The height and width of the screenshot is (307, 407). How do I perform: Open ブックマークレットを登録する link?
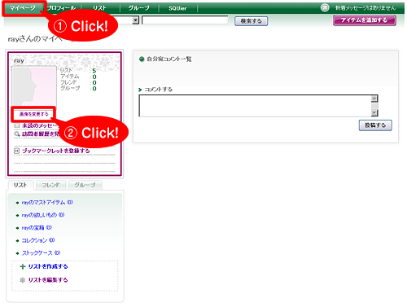[55, 151]
